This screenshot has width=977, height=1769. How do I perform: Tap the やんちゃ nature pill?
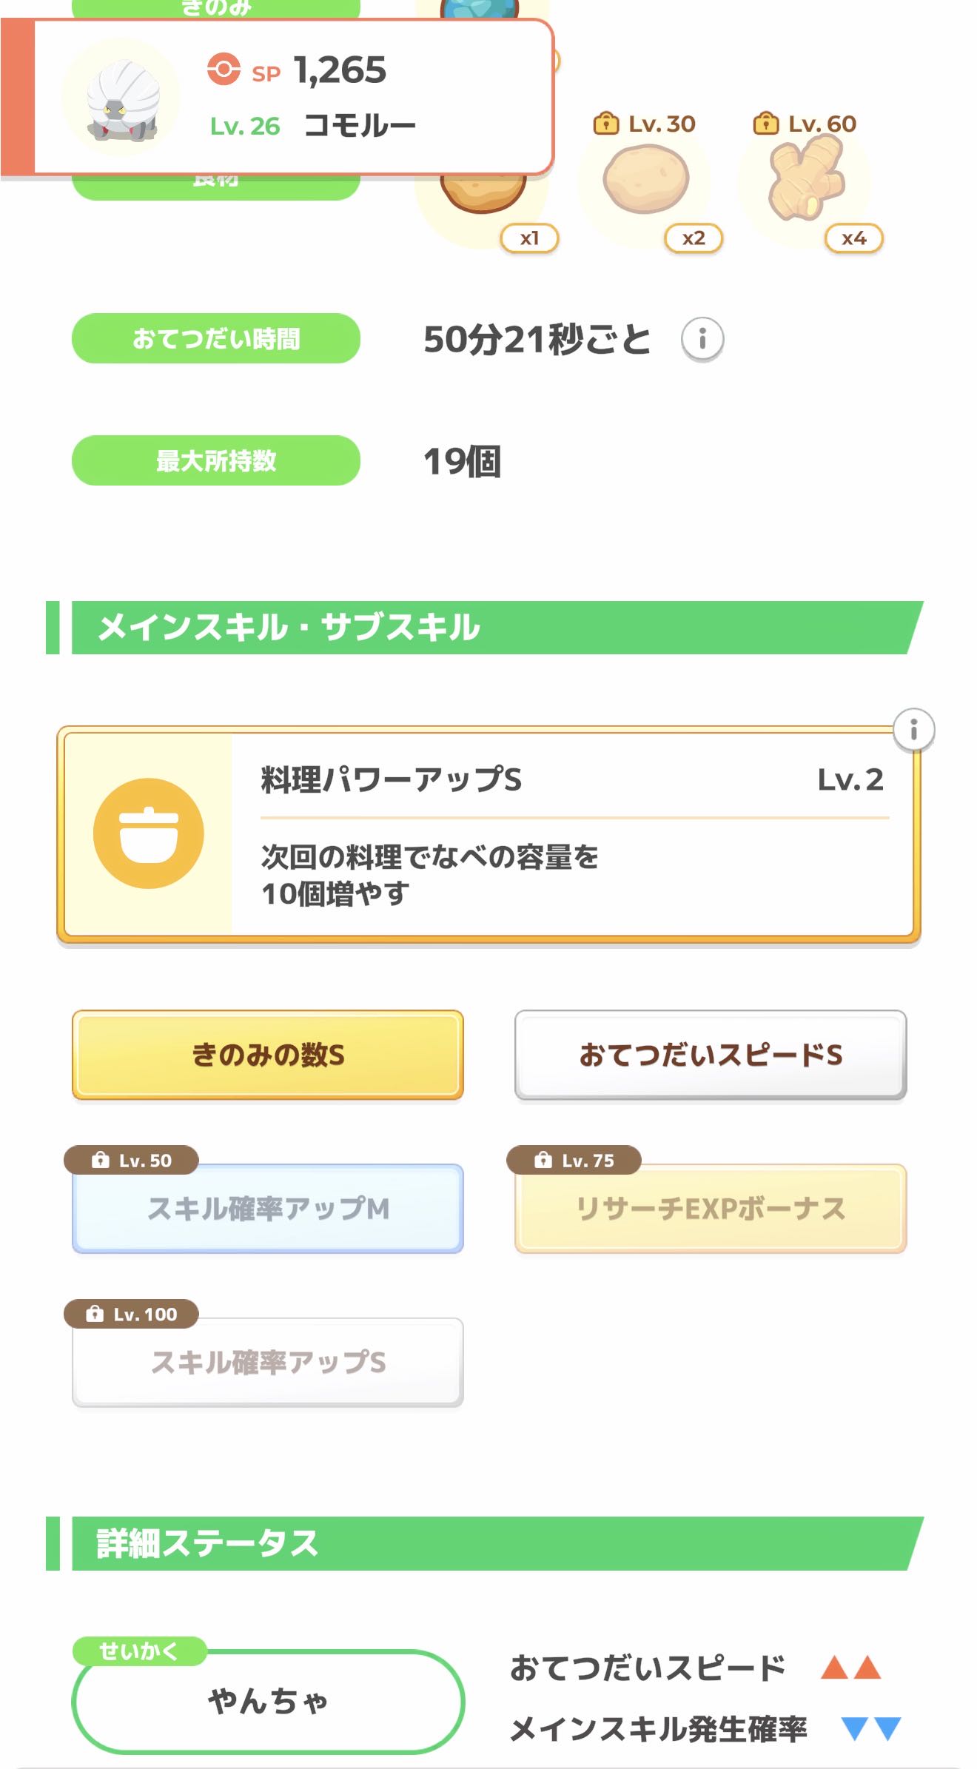click(267, 1701)
